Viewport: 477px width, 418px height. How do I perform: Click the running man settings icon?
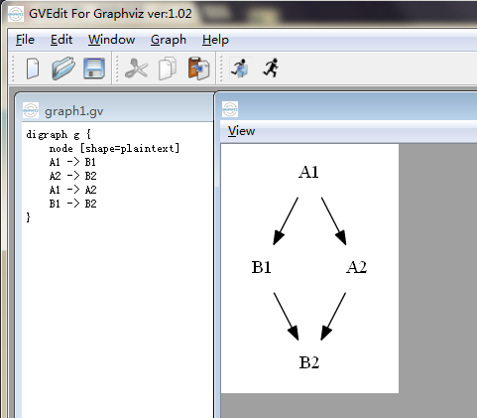pyautogui.click(x=241, y=69)
